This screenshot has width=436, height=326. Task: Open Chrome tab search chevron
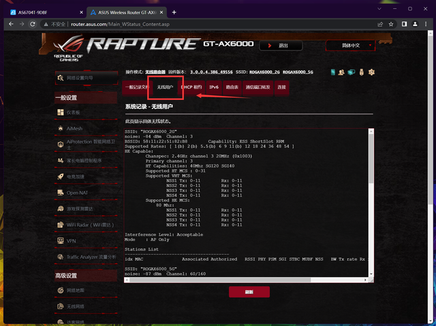pos(379,9)
